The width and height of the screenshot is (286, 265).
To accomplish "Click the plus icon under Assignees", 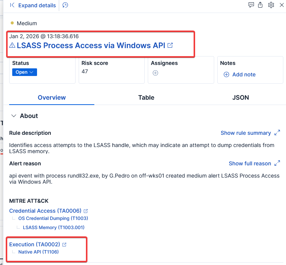I will point(155,73).
